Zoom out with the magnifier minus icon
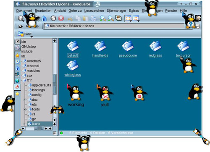Image resolution: width=210 pixels, height=152 pixels. (110, 18)
